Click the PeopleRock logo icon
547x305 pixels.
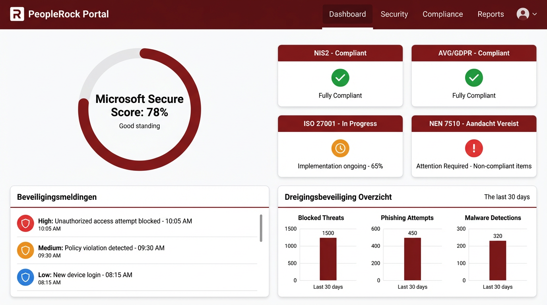click(16, 14)
